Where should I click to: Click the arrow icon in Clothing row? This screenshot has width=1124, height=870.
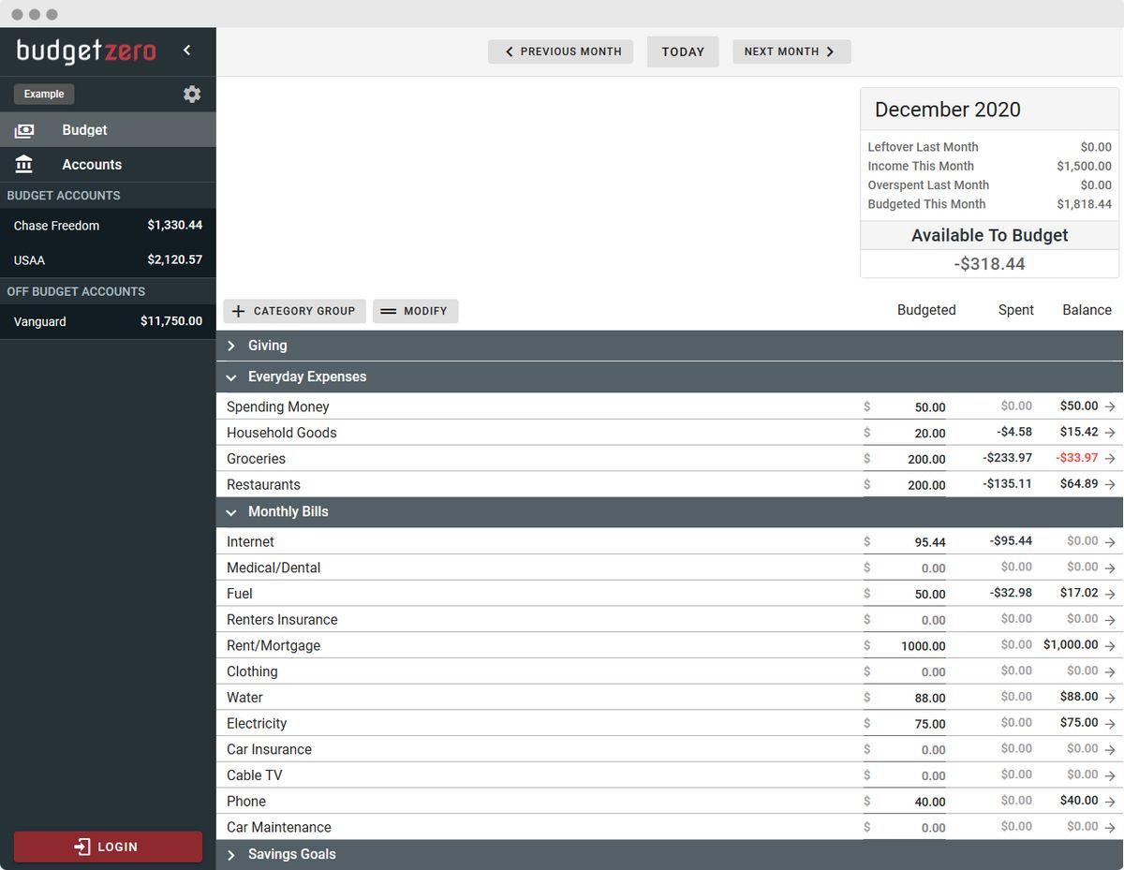point(1110,671)
